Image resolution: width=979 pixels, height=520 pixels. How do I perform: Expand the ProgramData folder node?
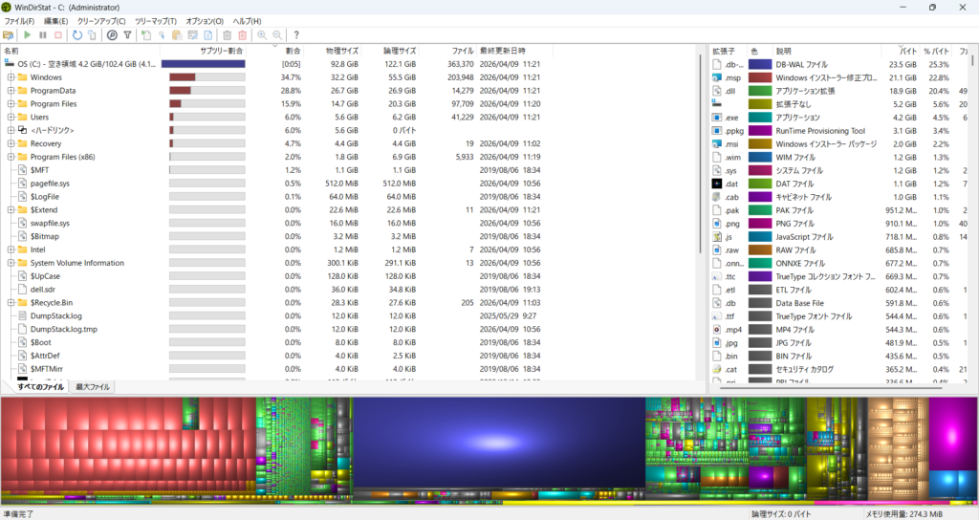point(11,91)
